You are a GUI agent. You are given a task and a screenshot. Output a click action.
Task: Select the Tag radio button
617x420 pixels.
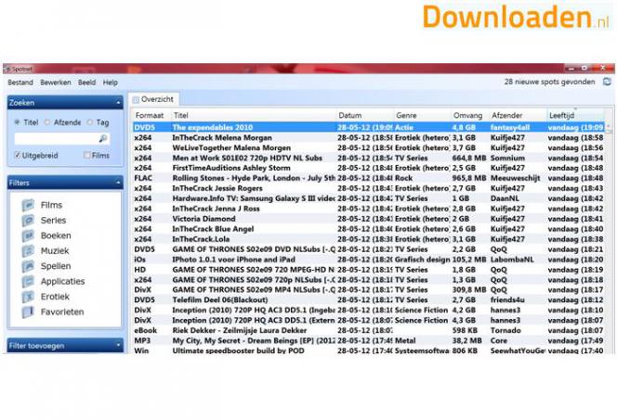click(x=90, y=122)
